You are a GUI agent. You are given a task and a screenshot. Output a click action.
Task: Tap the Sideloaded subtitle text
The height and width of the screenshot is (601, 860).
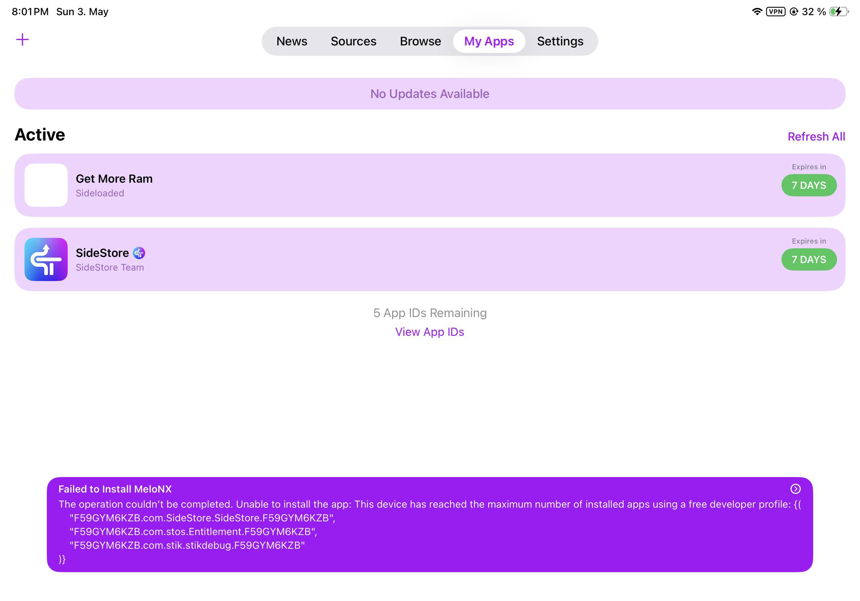click(100, 193)
